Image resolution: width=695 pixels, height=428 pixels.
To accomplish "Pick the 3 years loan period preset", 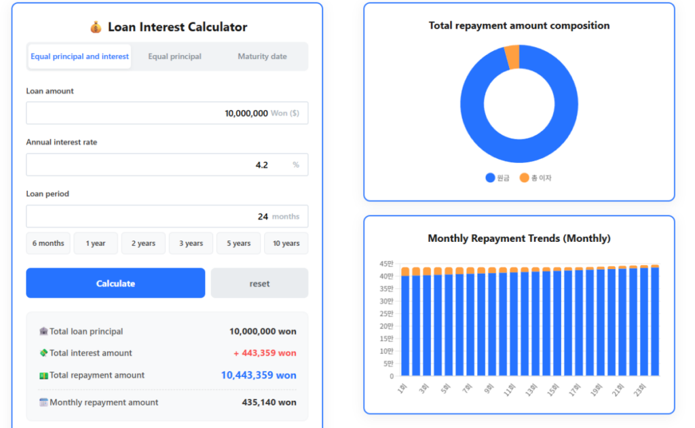I will (x=191, y=243).
